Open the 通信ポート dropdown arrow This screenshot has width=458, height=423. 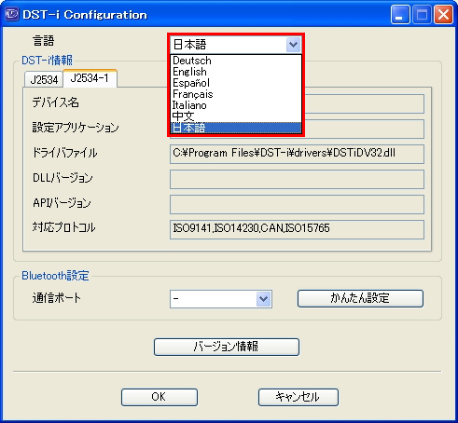tap(264, 299)
